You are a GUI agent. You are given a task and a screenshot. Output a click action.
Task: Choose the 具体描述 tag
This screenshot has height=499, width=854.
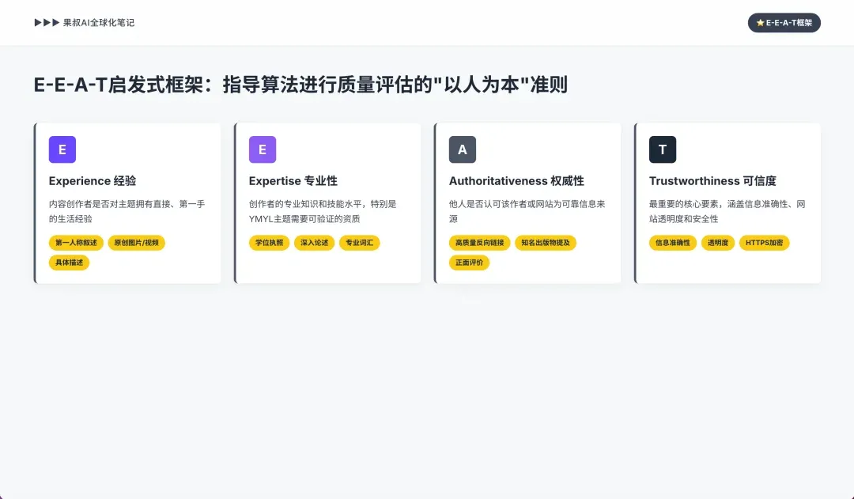[70, 263]
